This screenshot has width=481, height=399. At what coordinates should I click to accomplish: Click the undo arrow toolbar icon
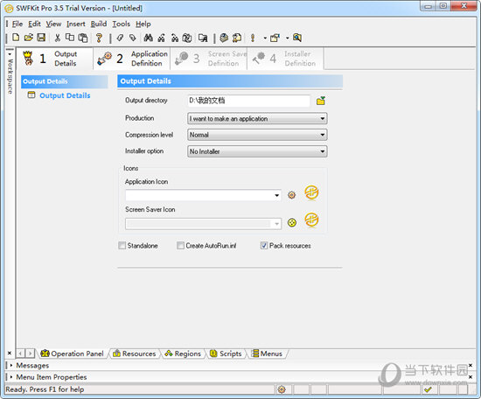(x=120, y=38)
